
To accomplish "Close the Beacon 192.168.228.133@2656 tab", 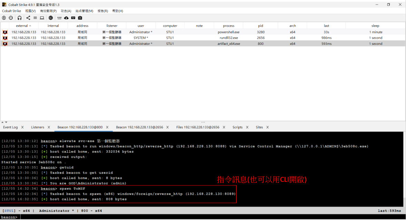I will (x=167, y=127).
